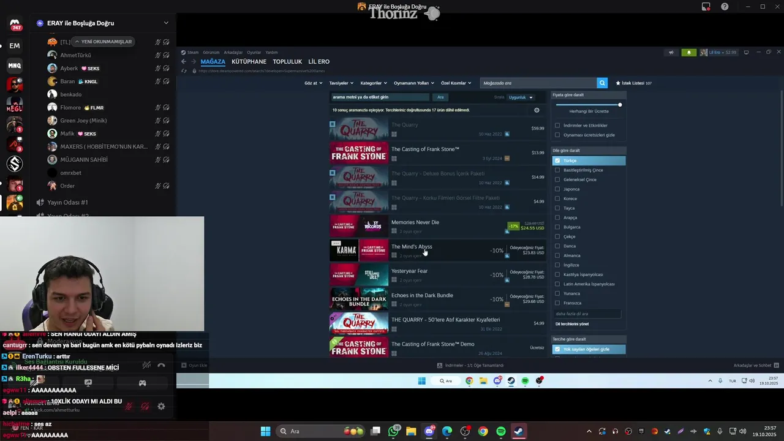The image size is (784, 441).
Task: Click the speaker icon for Yayın Odası #1
Action: coord(40,202)
